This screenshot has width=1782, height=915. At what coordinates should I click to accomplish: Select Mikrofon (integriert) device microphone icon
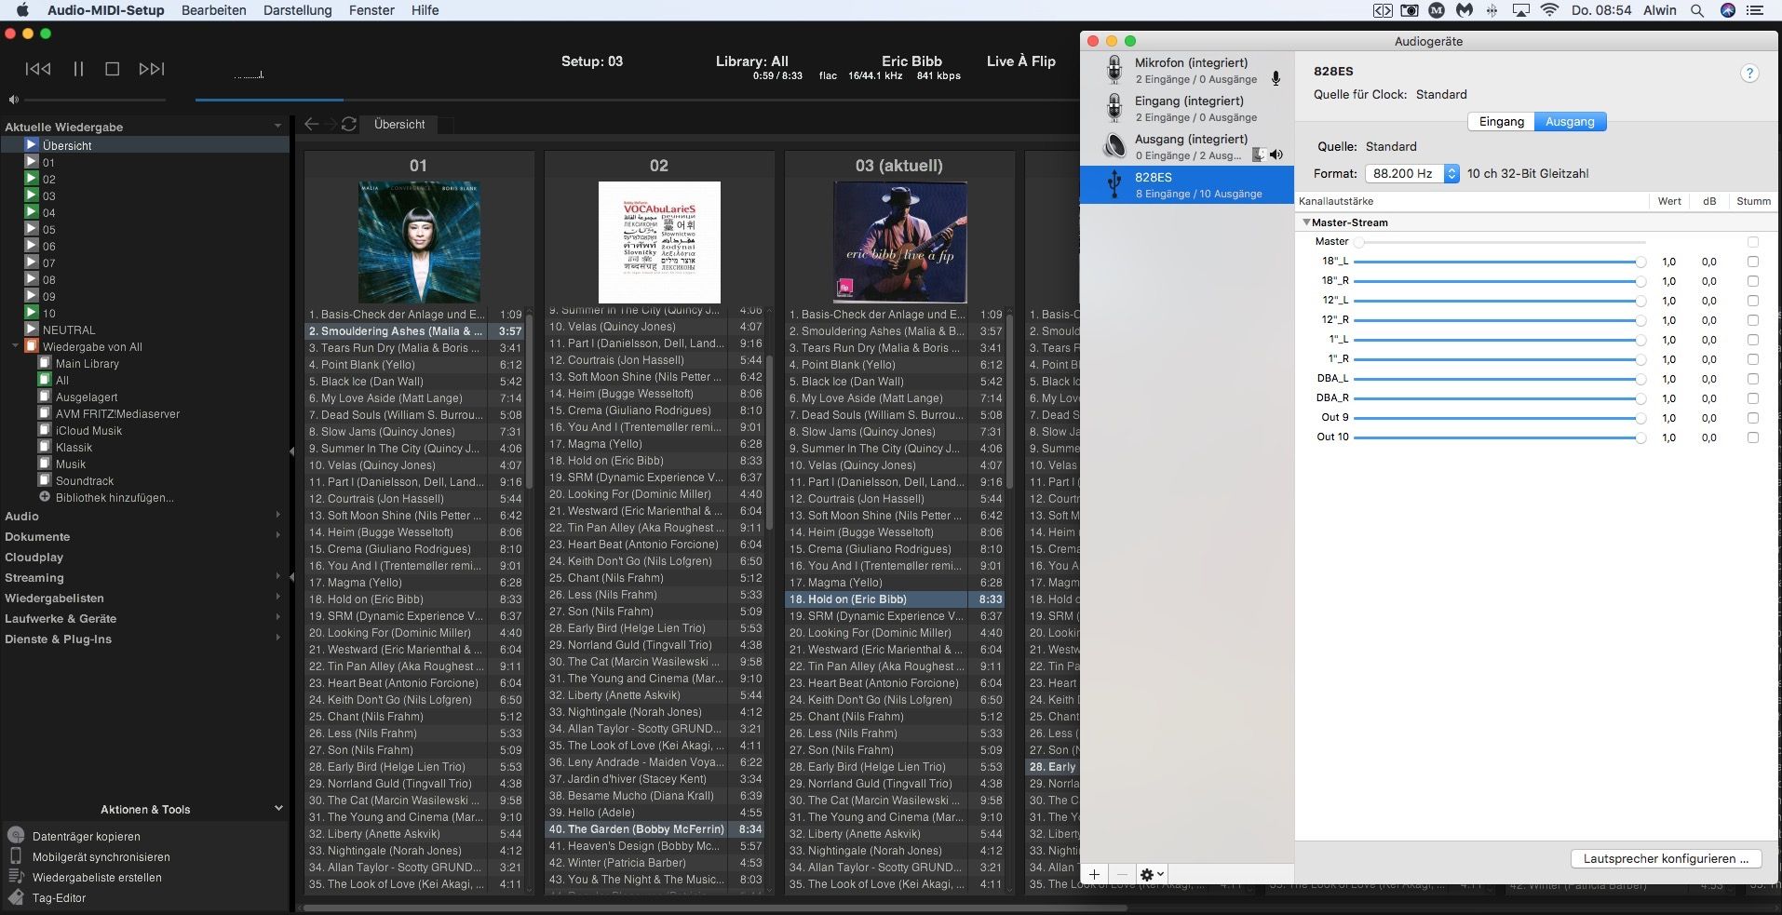point(1114,70)
